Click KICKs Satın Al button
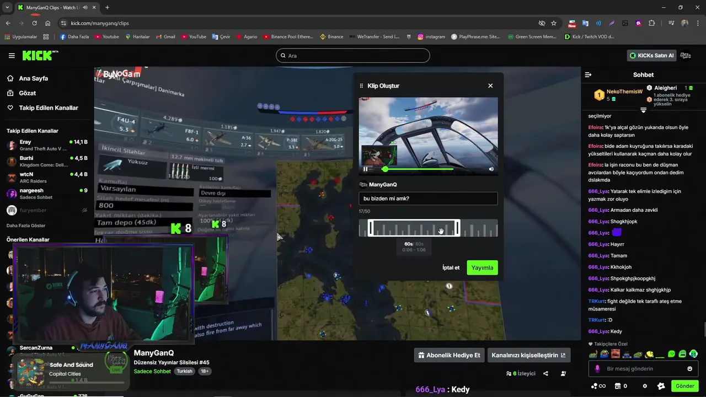 click(651, 55)
